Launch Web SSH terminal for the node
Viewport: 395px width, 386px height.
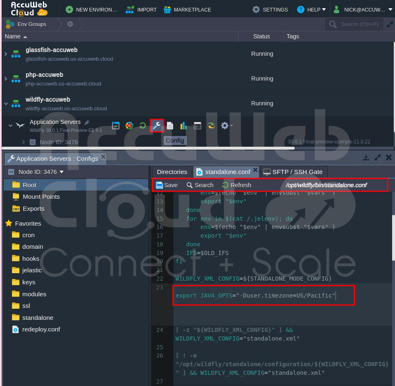pyautogui.click(x=197, y=125)
